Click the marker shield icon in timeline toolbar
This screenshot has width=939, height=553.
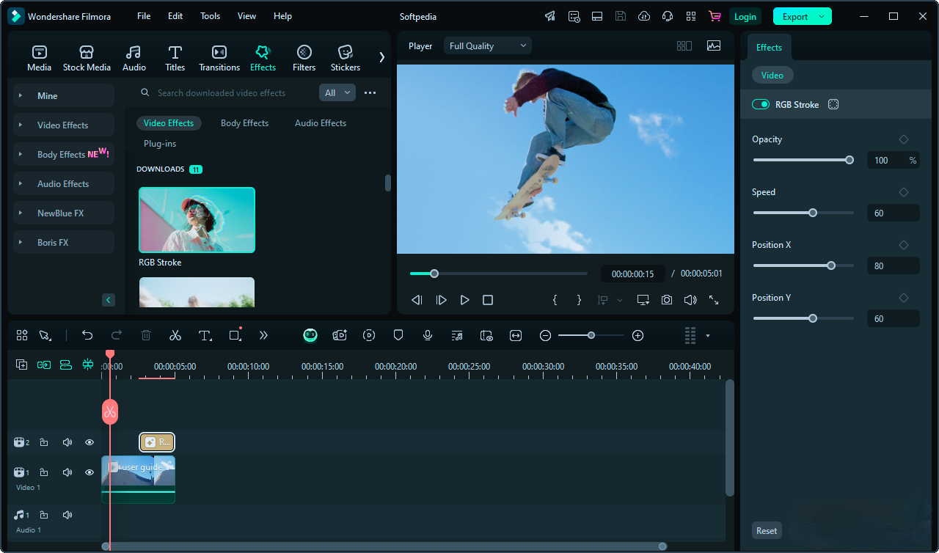(x=398, y=335)
